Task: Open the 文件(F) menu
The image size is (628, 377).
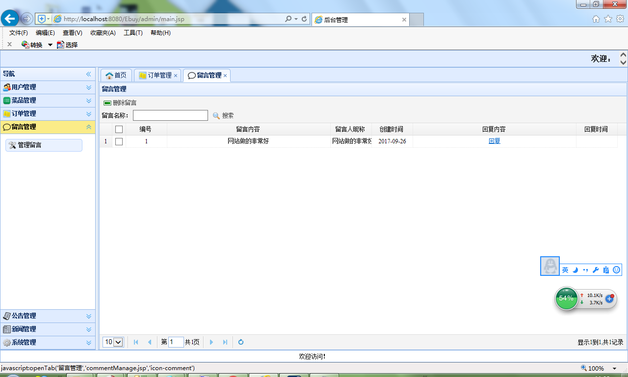Action: (x=19, y=33)
